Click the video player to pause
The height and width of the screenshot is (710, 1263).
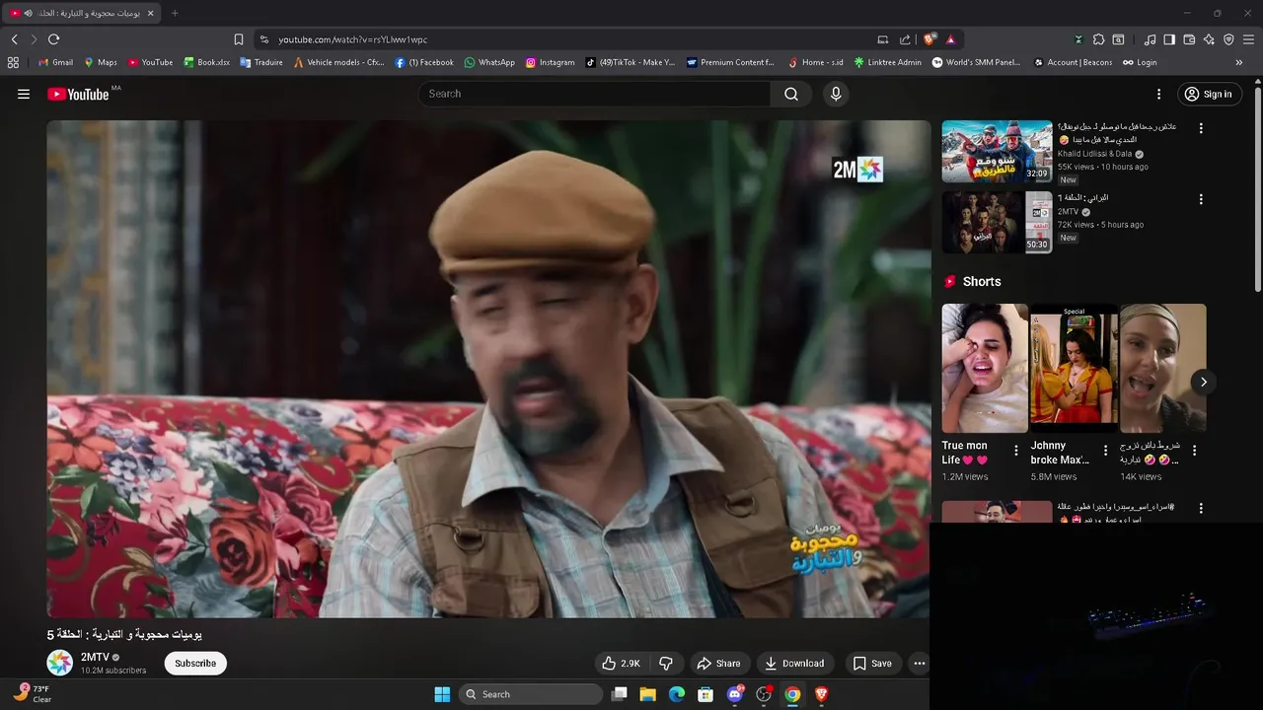tap(488, 369)
